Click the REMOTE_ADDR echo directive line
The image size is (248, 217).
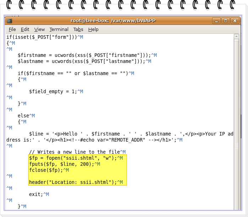[x=94, y=140]
